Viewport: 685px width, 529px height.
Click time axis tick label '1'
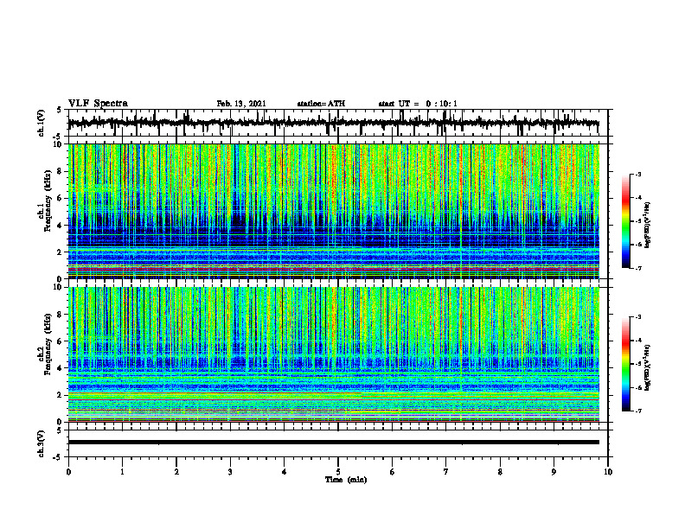click(122, 472)
